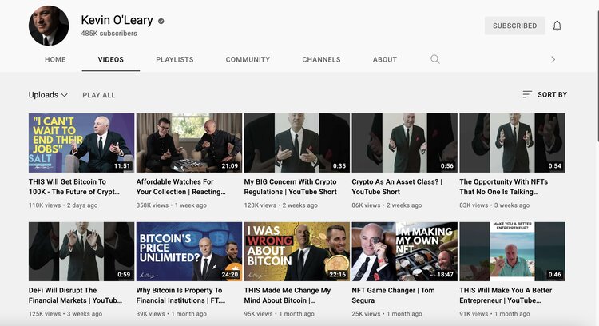Click the verified checkmark badge beside Kevin O'Leary
The height and width of the screenshot is (326, 599).
(161, 21)
